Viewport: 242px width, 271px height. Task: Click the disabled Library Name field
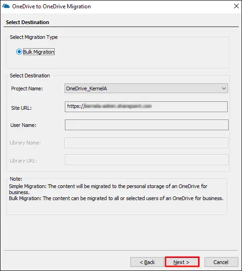(x=146, y=143)
